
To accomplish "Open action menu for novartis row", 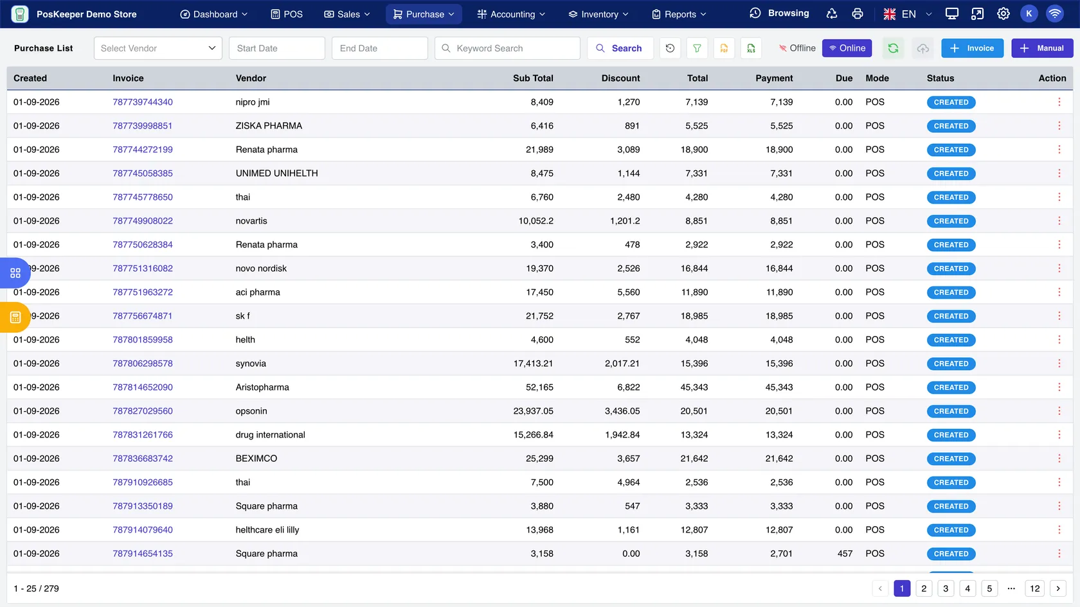I will [1059, 221].
